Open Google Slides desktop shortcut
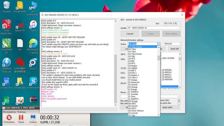The width and height of the screenshot is (224, 126). pyautogui.click(x=20, y=7)
